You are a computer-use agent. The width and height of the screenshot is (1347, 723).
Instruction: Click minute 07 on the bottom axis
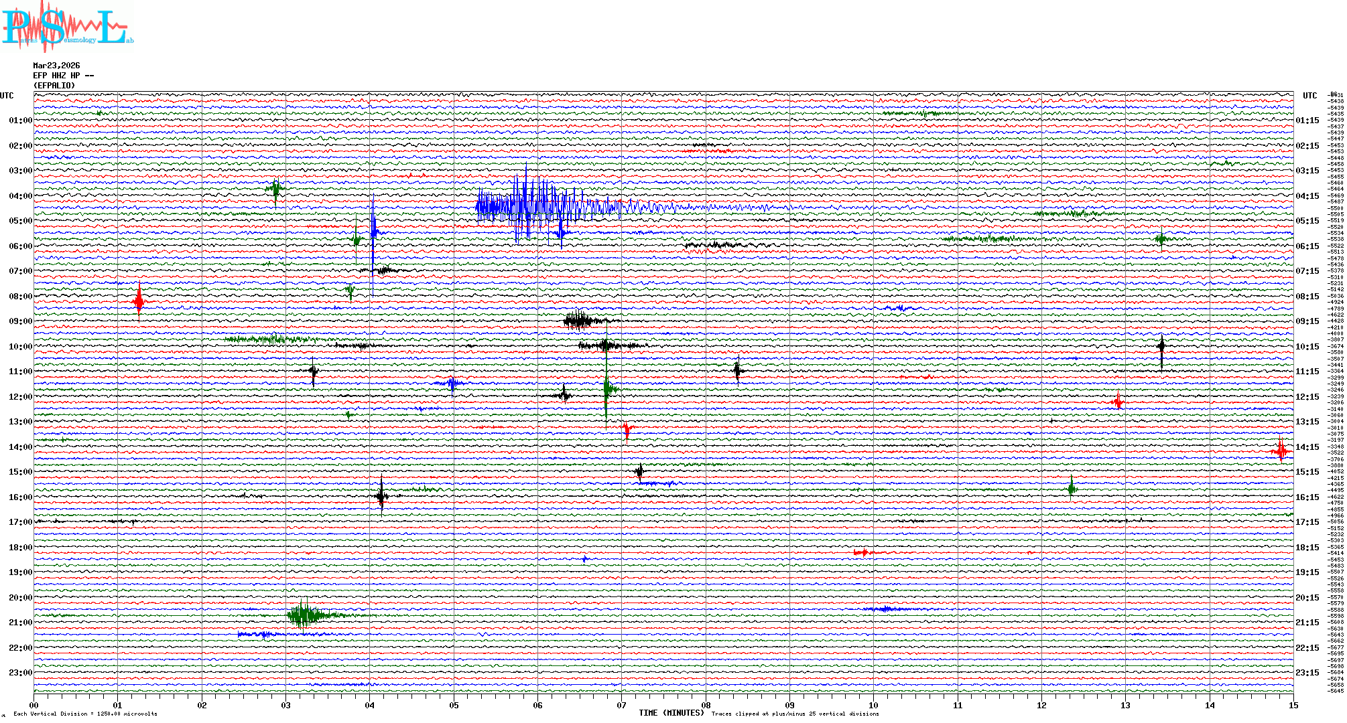coord(621,706)
